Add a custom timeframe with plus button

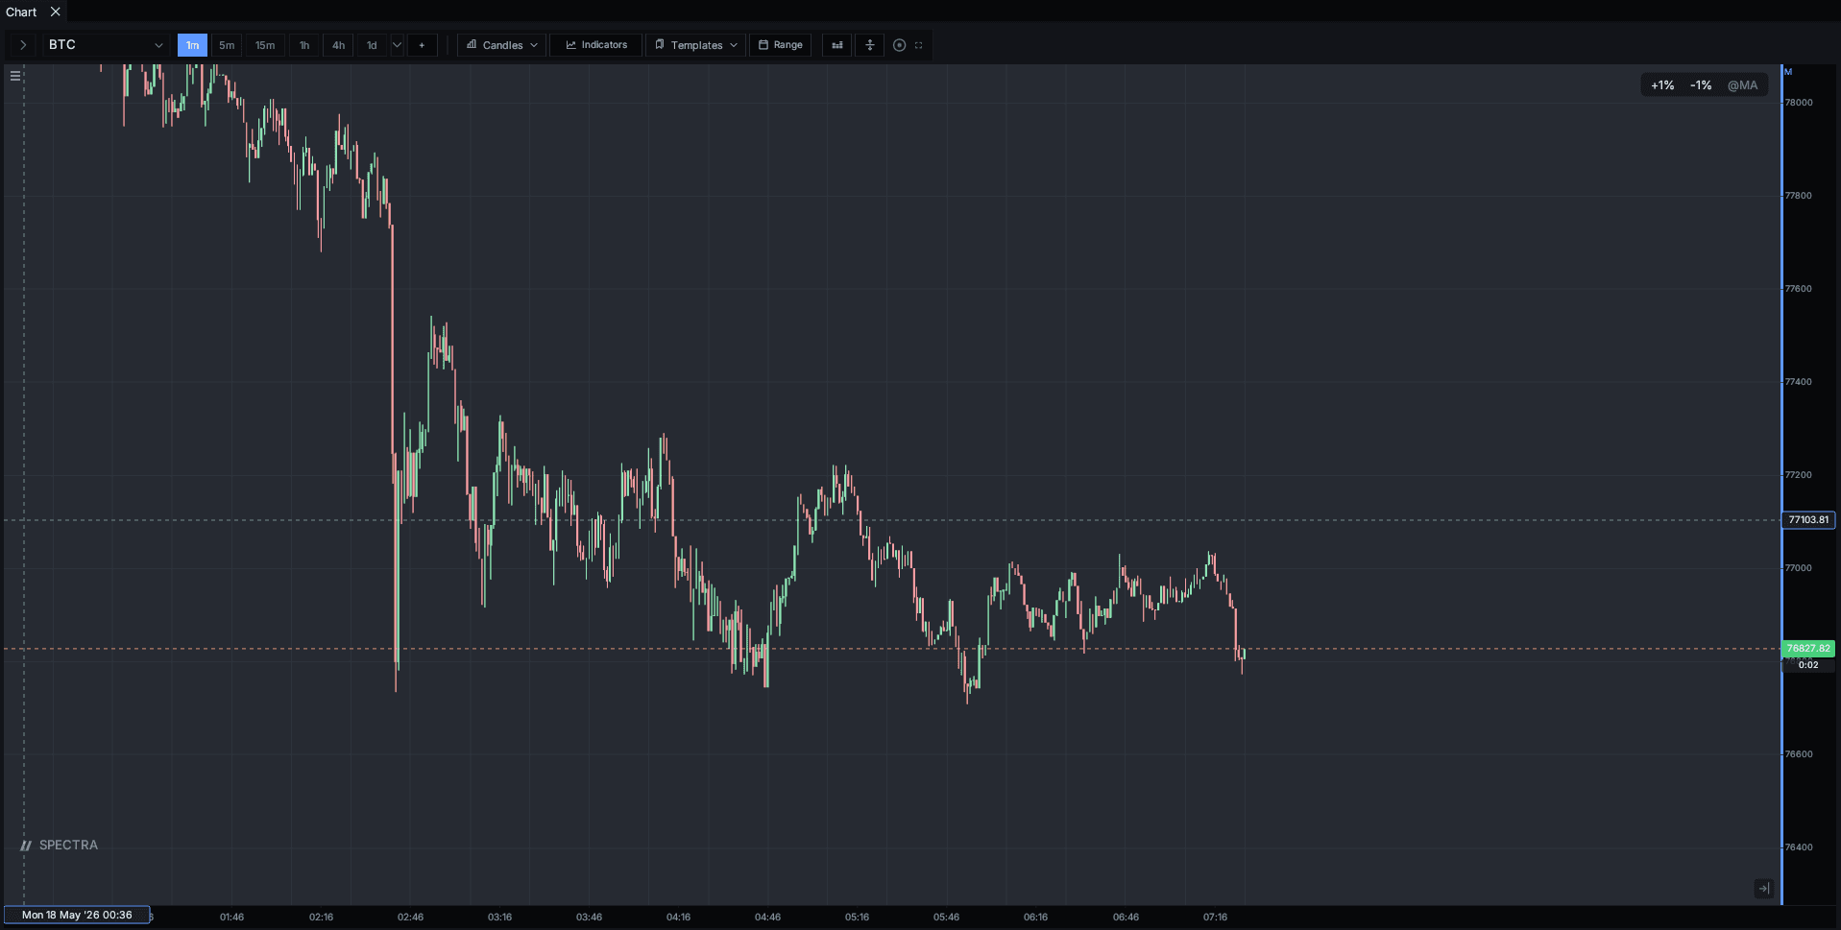tap(422, 45)
